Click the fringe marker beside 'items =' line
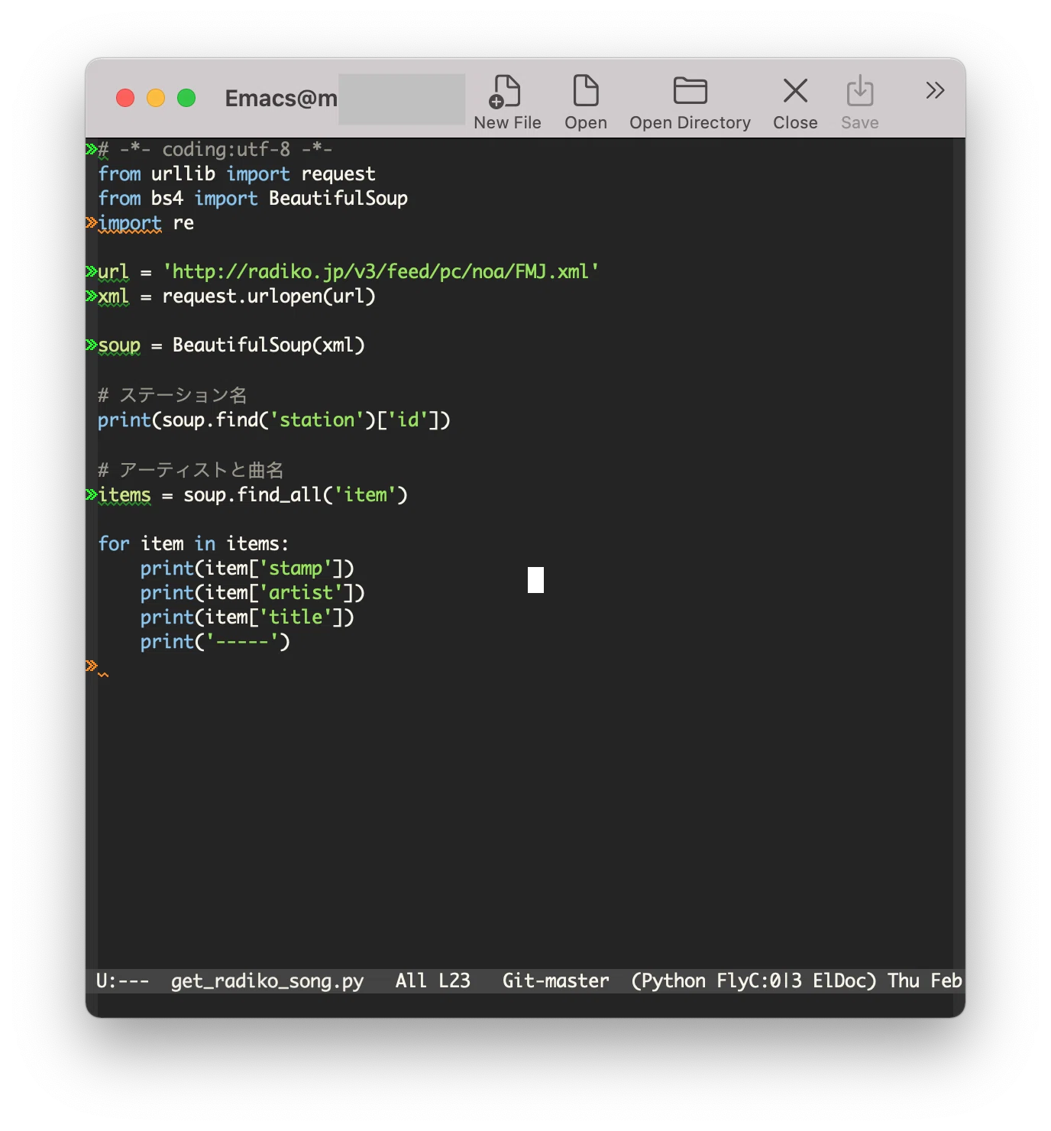1051x1131 pixels. 92,494
